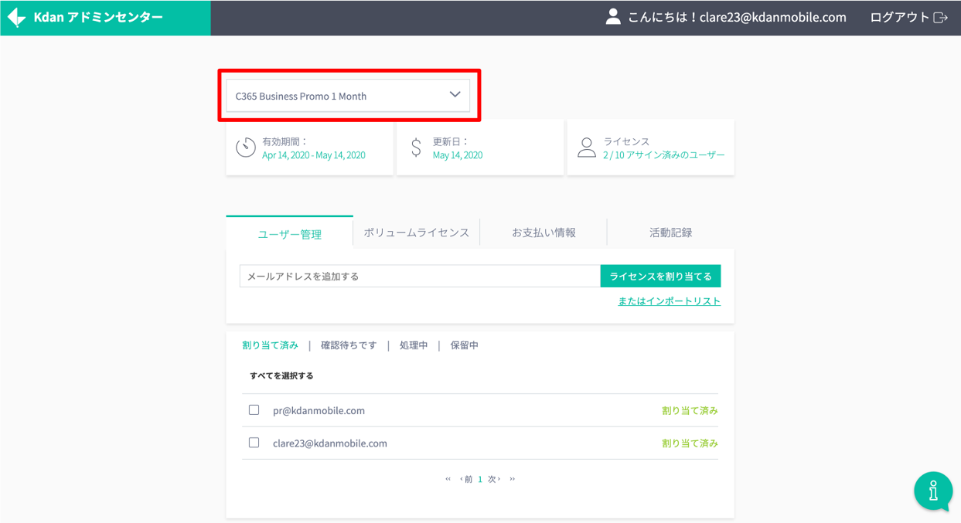Select checkbox for clare23@kdanmobile.com

click(254, 443)
